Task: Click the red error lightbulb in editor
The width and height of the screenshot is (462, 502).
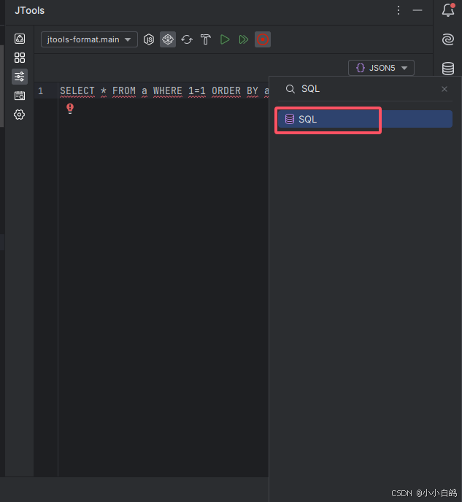Action: coord(70,109)
